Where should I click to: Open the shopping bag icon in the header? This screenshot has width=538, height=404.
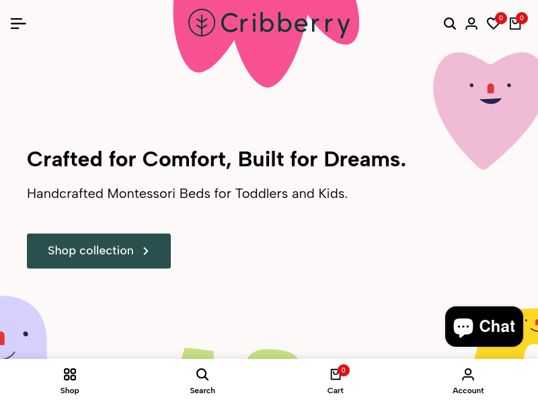click(515, 24)
